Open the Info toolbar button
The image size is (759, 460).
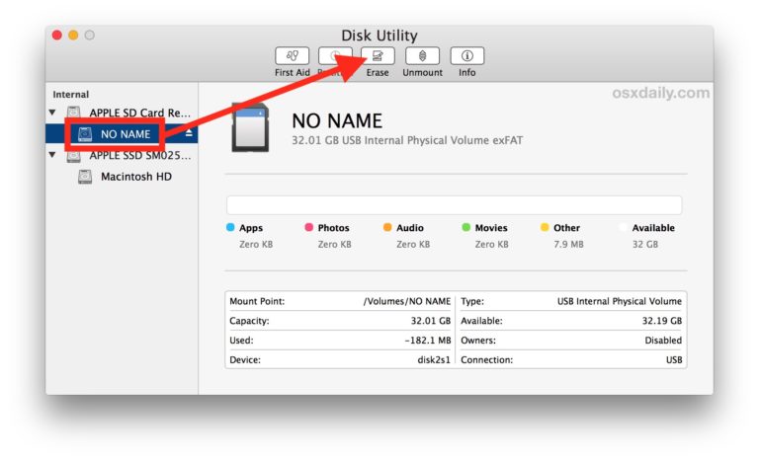point(467,55)
